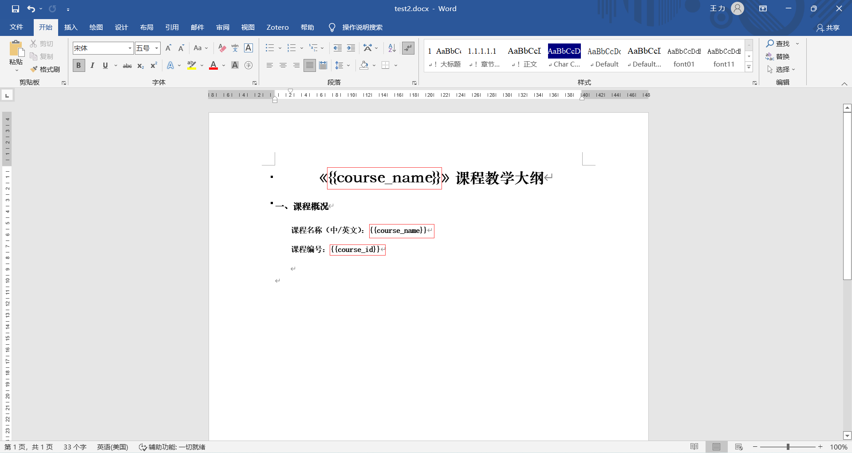Image resolution: width=852 pixels, height=453 pixels.
Task: Expand styles gallery more arrow
Action: (749, 67)
